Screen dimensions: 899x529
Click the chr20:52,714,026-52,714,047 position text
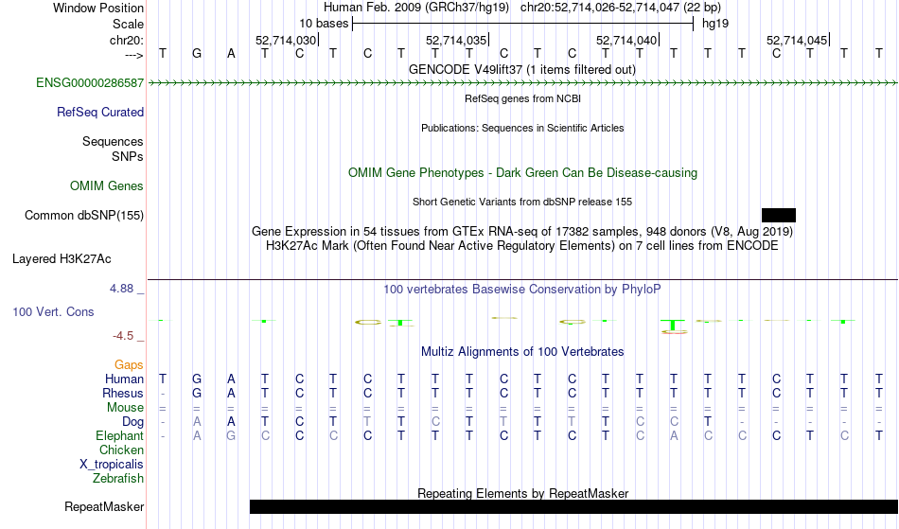pos(600,8)
